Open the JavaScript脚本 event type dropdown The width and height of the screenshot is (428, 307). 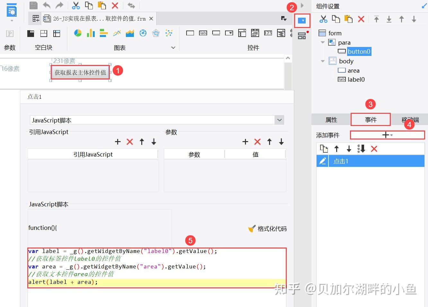pos(279,120)
